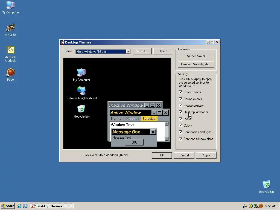
Task: Select Network Neighborhood icon in theme preview
Action: click(81, 93)
